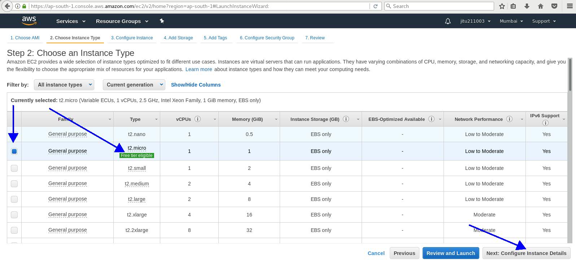
Task: Click the Previous button
Action: coord(405,253)
